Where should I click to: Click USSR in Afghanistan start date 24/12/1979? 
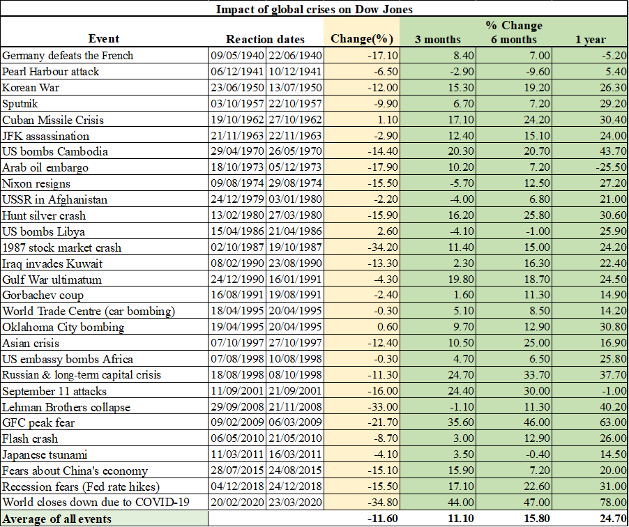click(237, 199)
